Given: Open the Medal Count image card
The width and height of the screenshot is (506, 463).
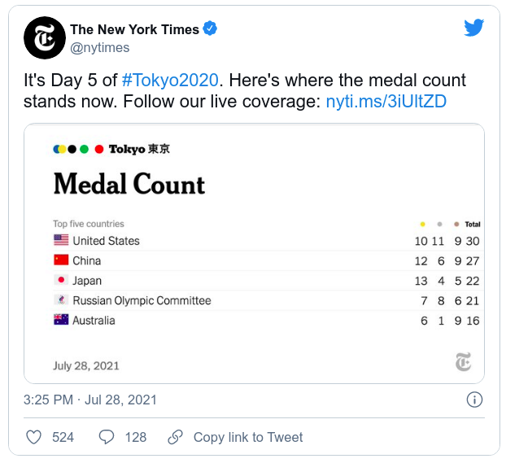Looking at the screenshot, I should [x=254, y=253].
